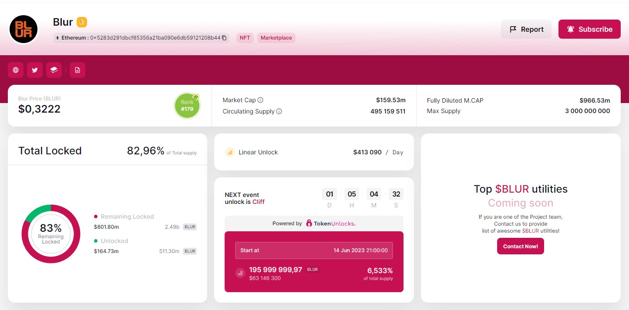Click the Top $BLUR utilities heading
The image size is (629, 310).
coord(521,189)
